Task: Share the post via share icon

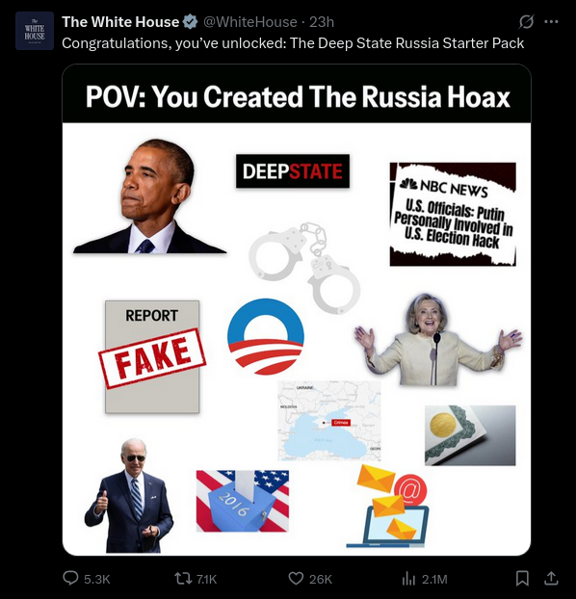Action: tap(551, 578)
